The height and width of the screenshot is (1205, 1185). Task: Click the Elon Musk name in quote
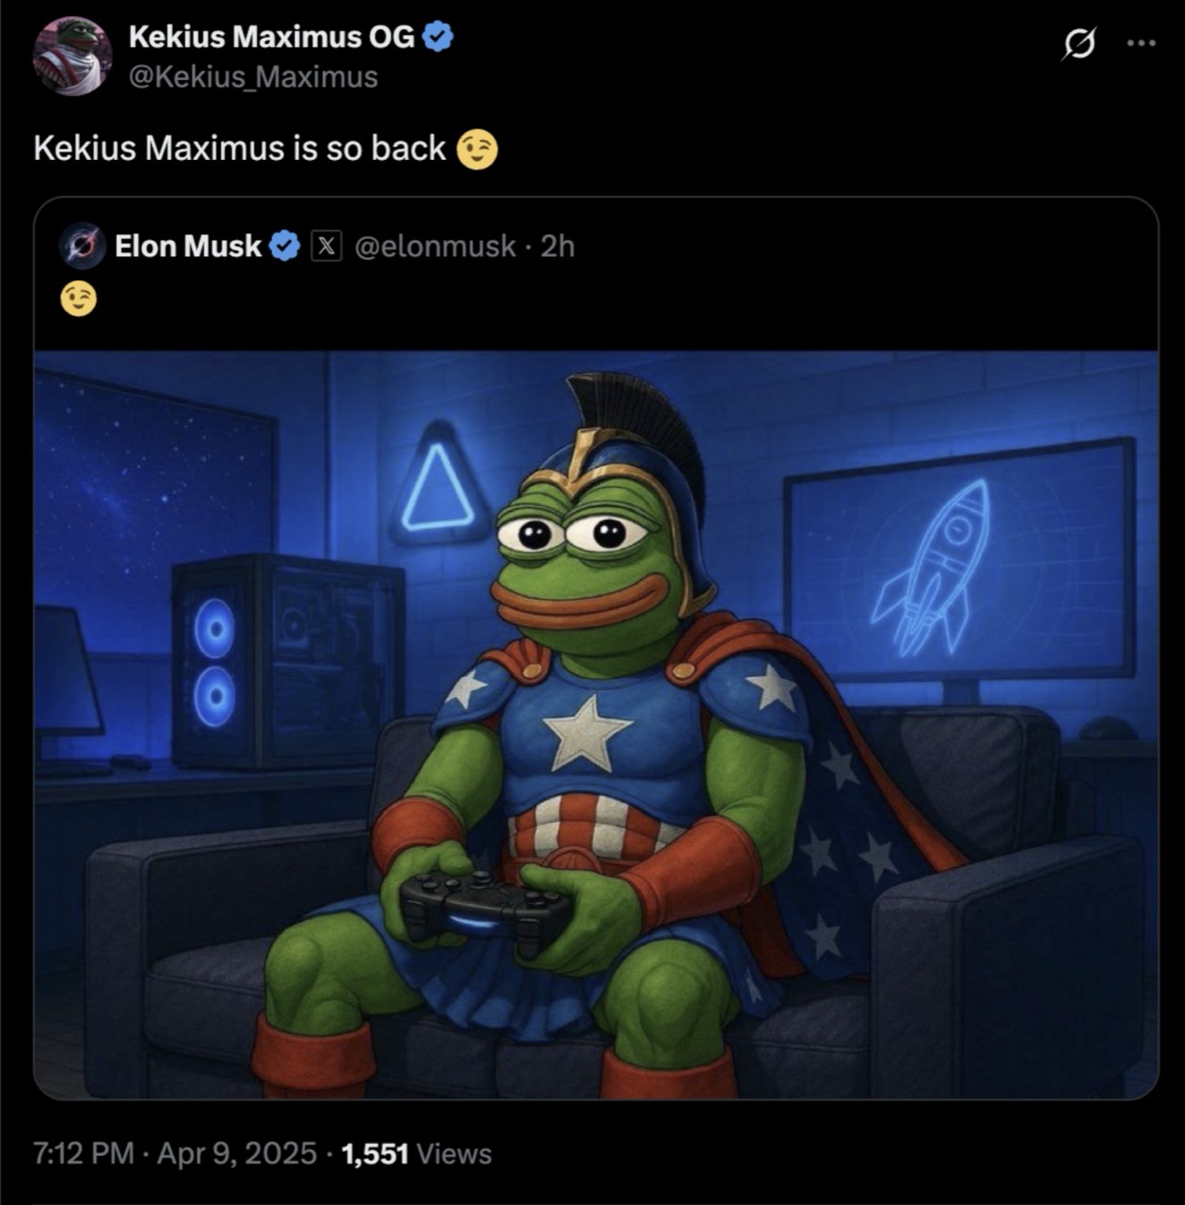[x=188, y=247]
